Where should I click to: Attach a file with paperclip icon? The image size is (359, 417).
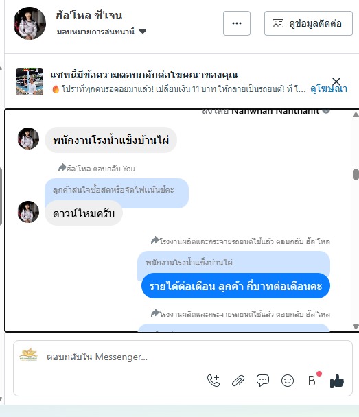238,381
